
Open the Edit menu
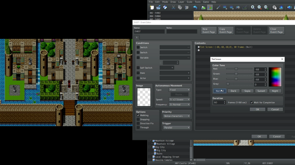pyautogui.click(x=158, y=2)
